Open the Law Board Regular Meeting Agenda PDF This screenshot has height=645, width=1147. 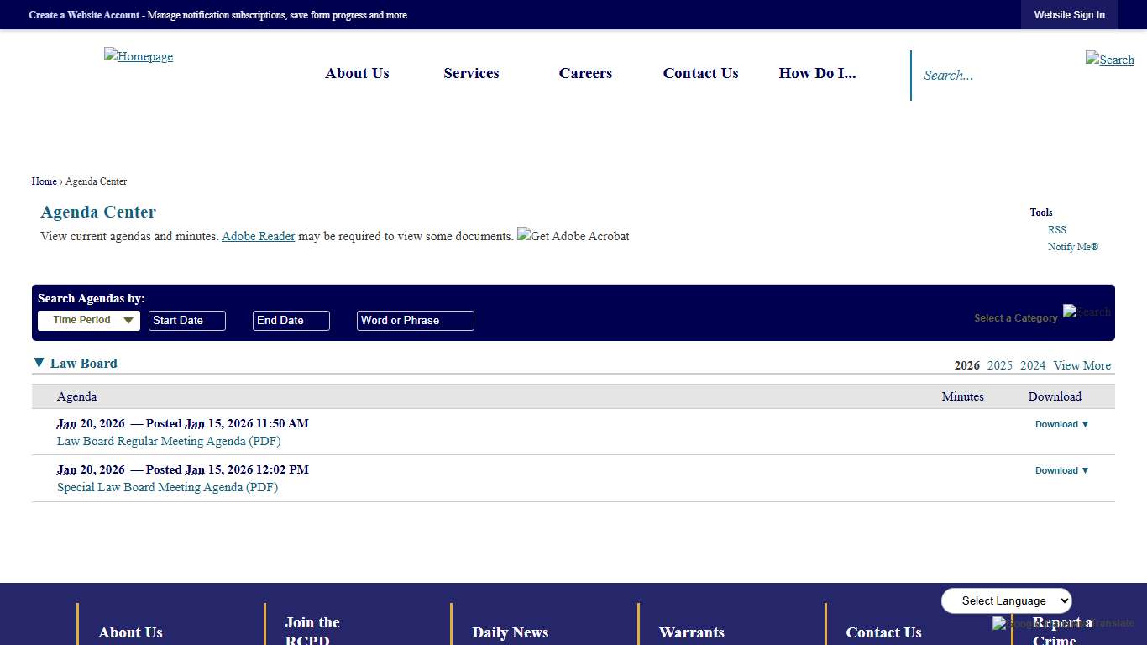pos(168,441)
